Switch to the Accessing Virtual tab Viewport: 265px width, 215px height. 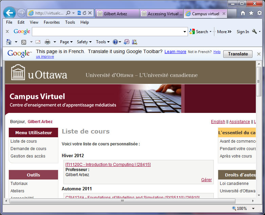pos(162,14)
